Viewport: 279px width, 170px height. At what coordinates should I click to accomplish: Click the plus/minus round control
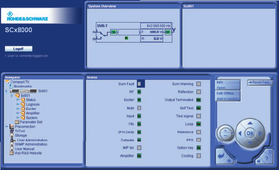225,133
